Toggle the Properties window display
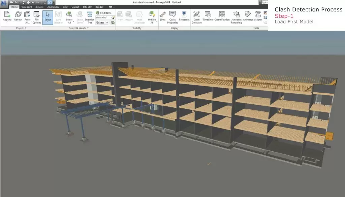The width and height of the screenshot is (345, 197). coord(184,16)
